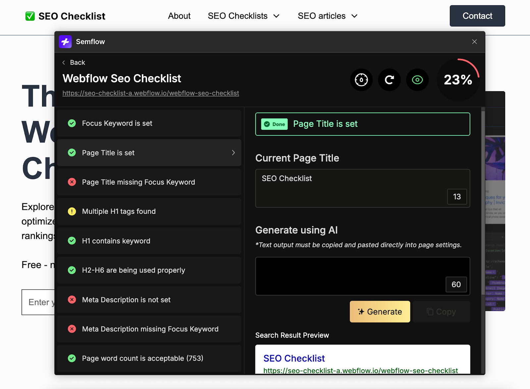530x389 pixels.
Task: Click 'Page Title is set' status banner
Action: pos(363,124)
